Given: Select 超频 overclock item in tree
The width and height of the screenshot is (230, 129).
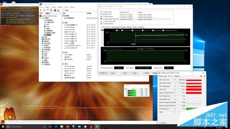Looking at the screenshot, I should 47,29.
